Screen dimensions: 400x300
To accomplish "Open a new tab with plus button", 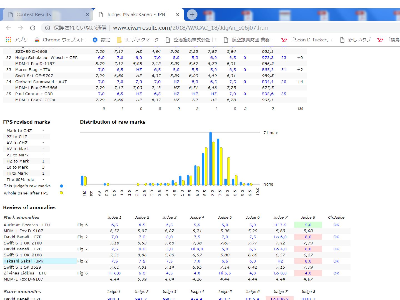I will (192, 14).
